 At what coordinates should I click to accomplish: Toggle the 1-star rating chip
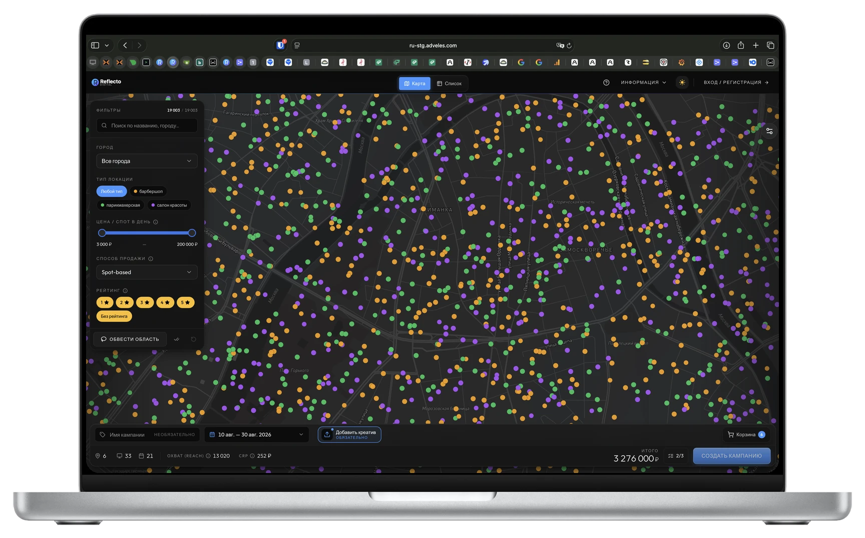pos(105,302)
